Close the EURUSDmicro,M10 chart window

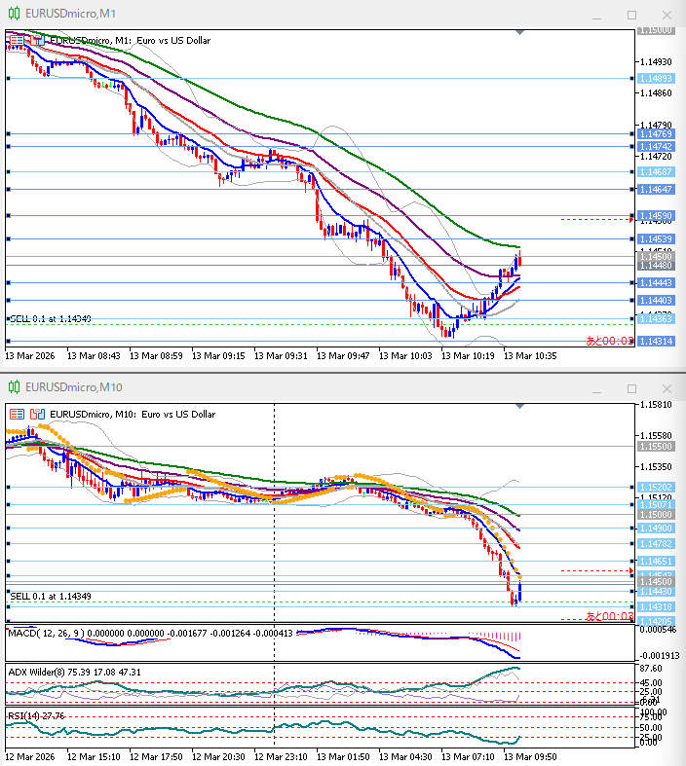667,388
